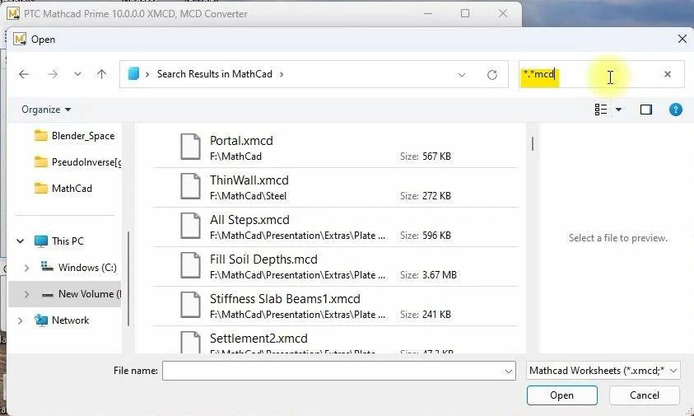The width and height of the screenshot is (694, 416).
Task: Expand the New Volume drive node
Action: [26, 294]
